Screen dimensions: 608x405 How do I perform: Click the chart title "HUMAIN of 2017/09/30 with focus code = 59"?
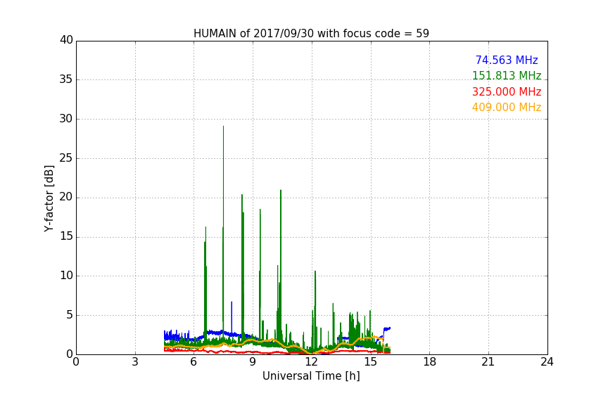(311, 34)
